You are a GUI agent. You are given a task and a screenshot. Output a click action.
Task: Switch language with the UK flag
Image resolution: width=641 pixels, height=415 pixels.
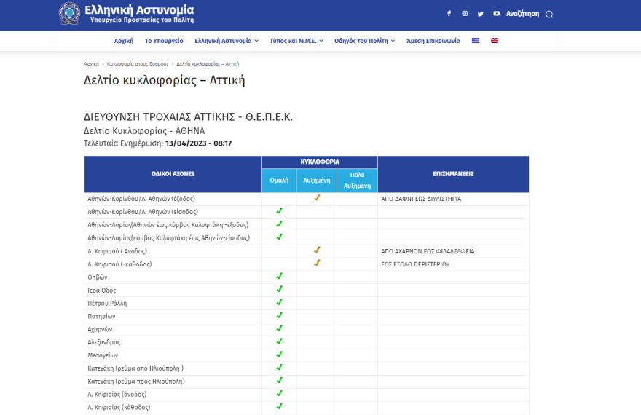click(495, 41)
